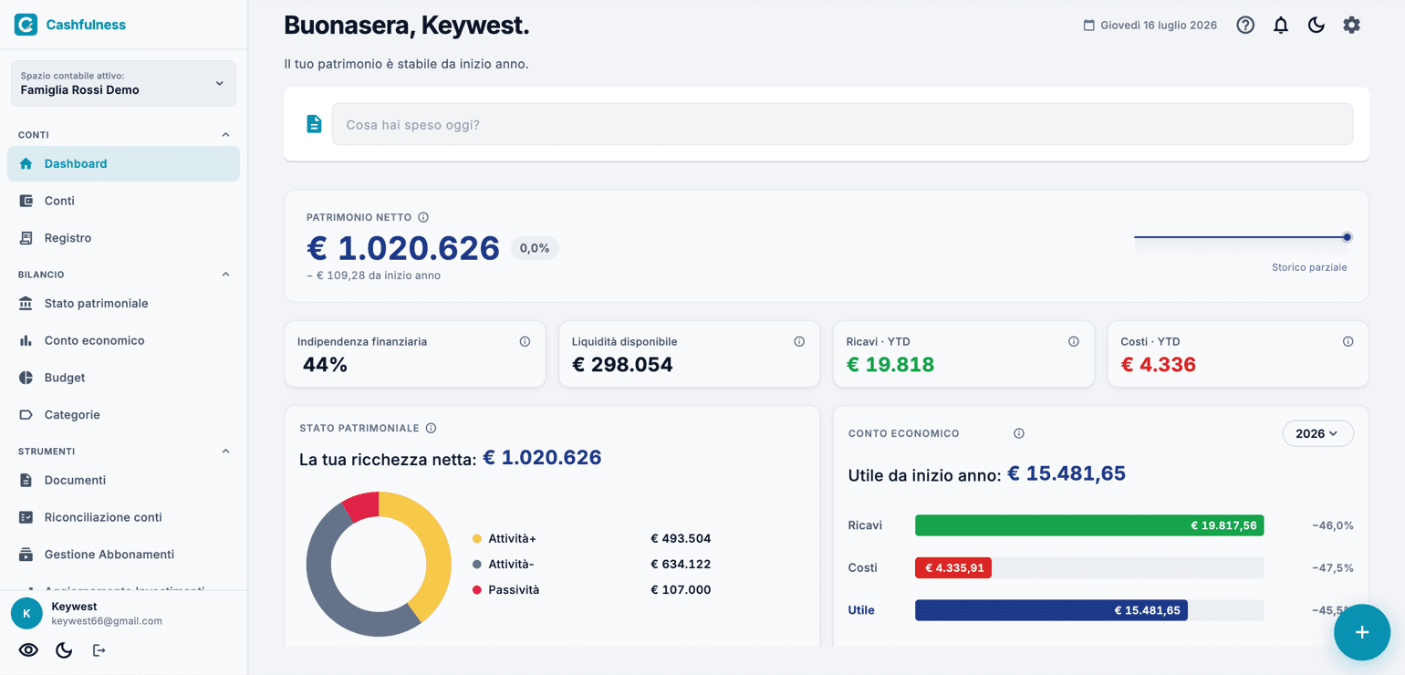This screenshot has width=1405, height=675.
Task: Click the −47,5% Costi change
Action: 1333,567
